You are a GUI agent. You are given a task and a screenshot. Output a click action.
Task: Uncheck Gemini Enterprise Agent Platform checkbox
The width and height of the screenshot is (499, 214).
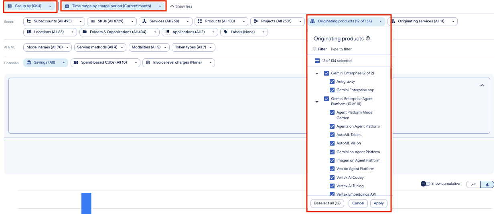click(x=327, y=99)
